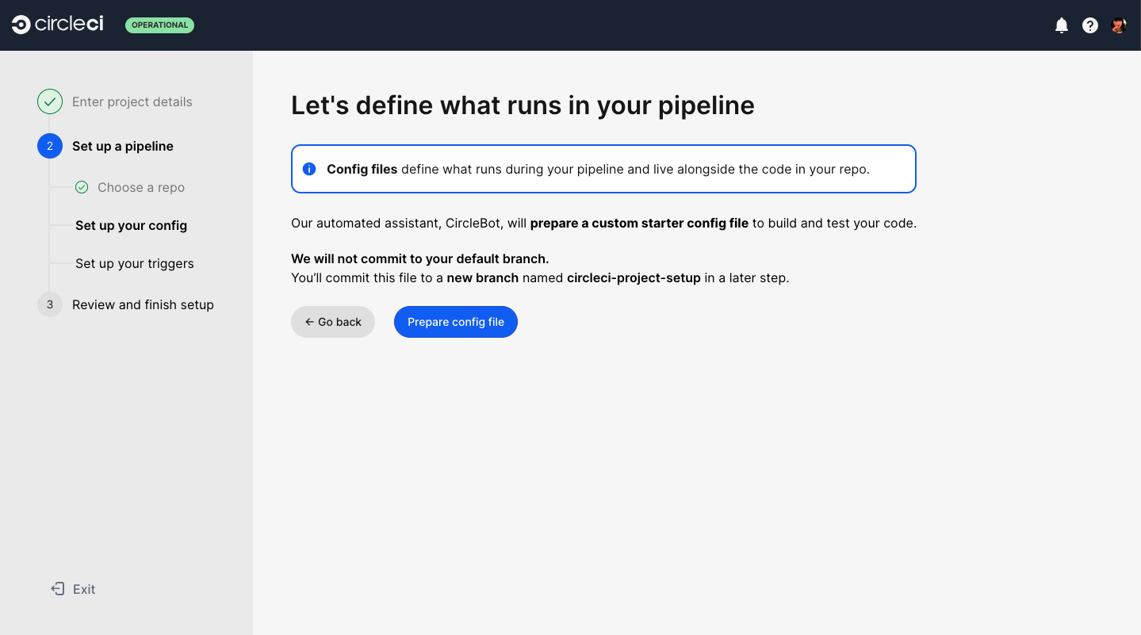Click the 'circleci-project-setup' branch name

[634, 278]
